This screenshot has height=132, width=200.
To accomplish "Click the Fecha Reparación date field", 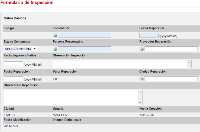I will (x=13, y=79).
